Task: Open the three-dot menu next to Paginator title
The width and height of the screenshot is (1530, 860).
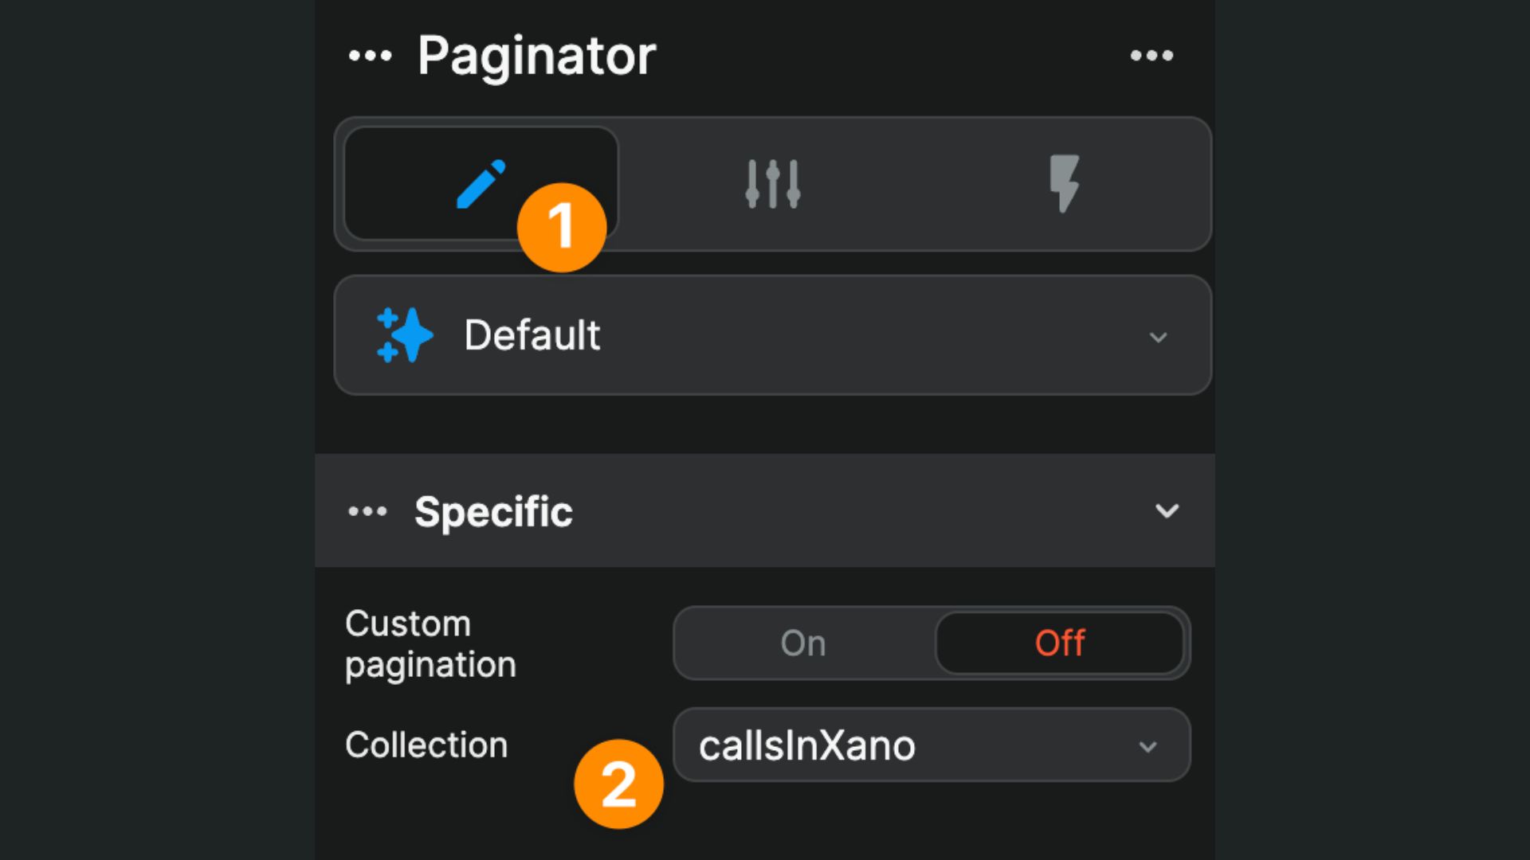Action: pos(1152,54)
